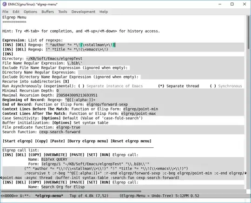Screen dimensions: 251x203
Task: Click the Start elgrep button
Action: click(x=18, y=141)
